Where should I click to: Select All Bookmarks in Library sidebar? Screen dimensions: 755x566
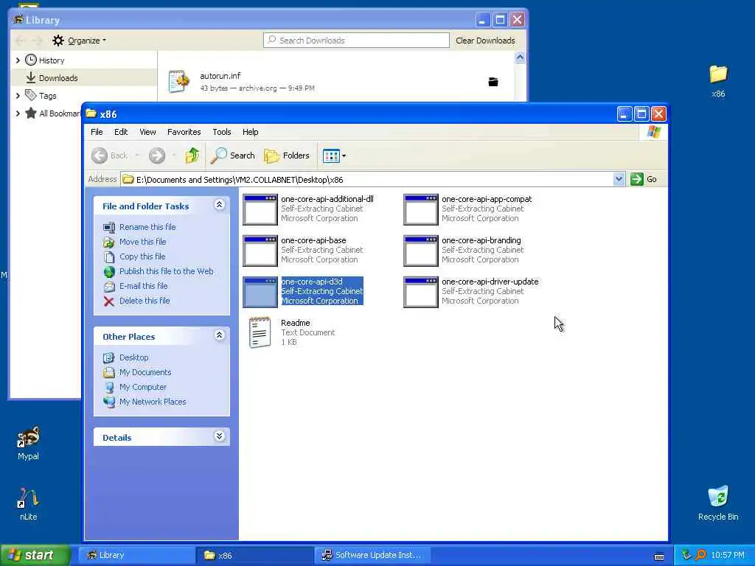pos(60,113)
